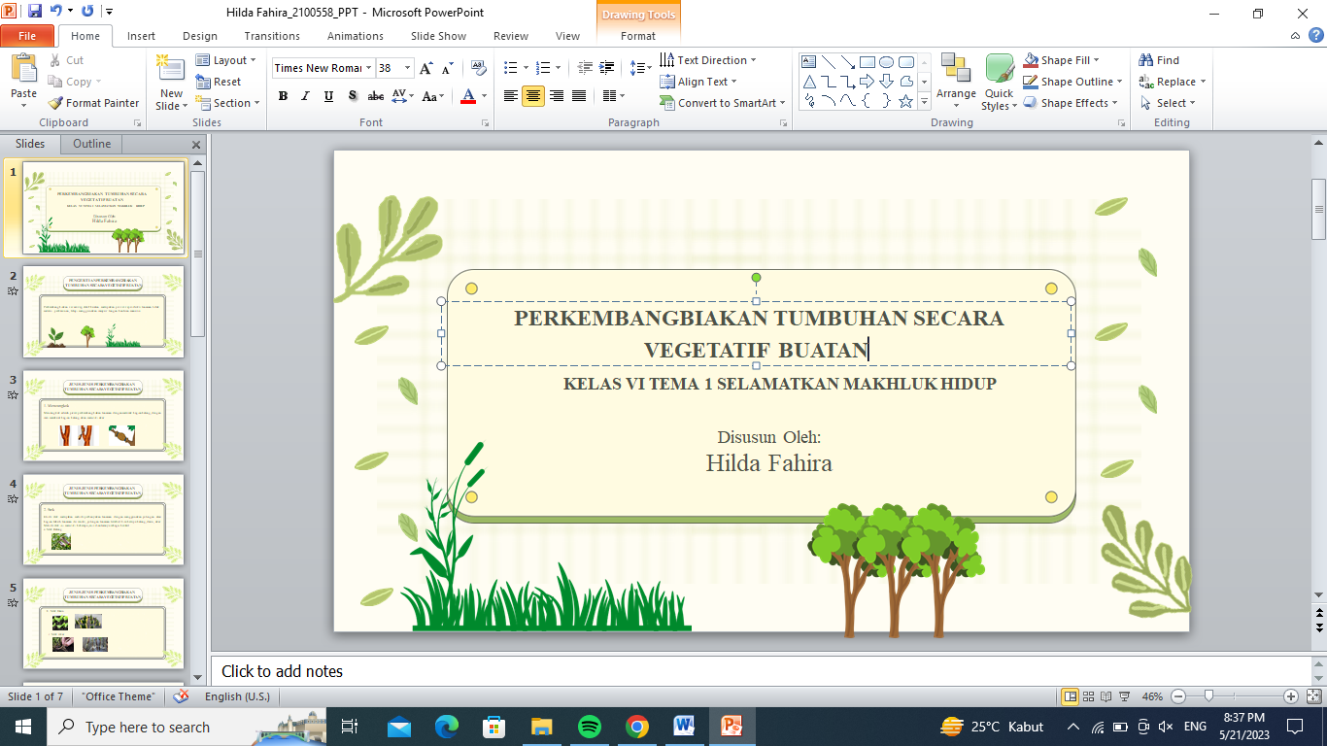Viewport: 1327px width, 746px height.
Task: Switch to the Animations ribbon tab
Action: [355, 36]
